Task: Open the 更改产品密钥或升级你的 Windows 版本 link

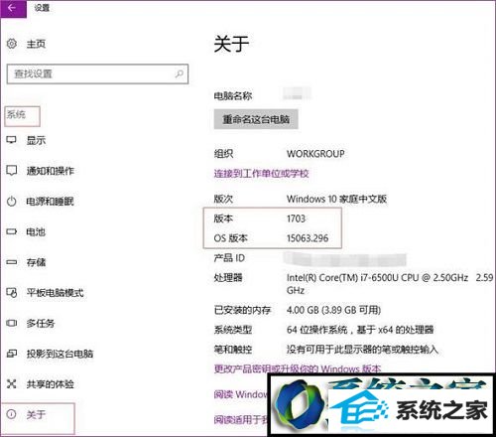Action: coord(298,368)
